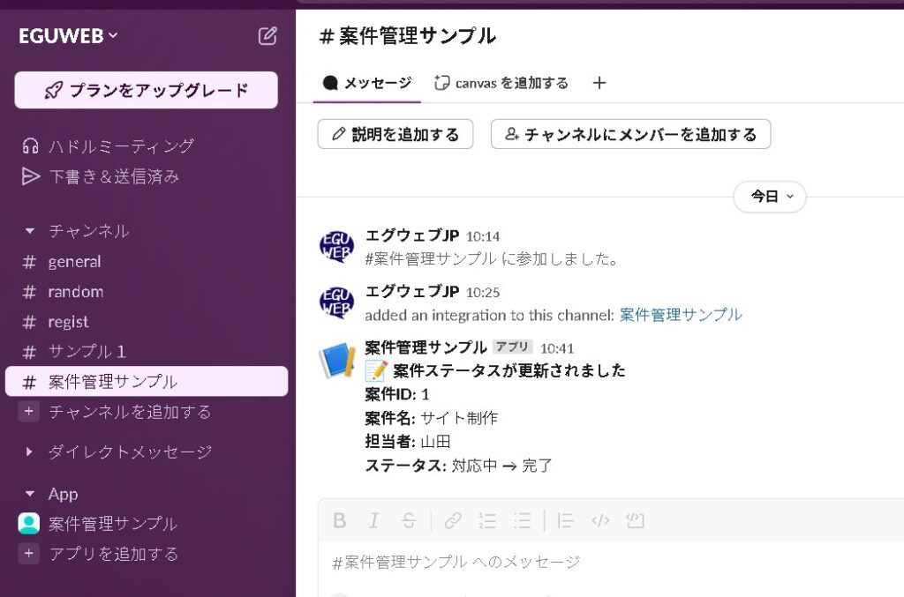Insert inline code formatting
Screen dimensions: 904x597
click(x=600, y=520)
